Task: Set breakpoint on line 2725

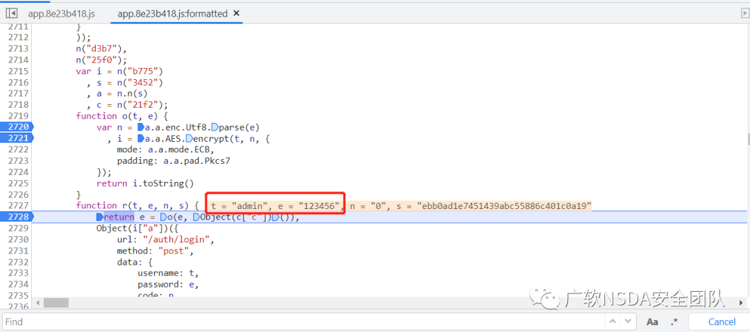Action: pyautogui.click(x=18, y=183)
